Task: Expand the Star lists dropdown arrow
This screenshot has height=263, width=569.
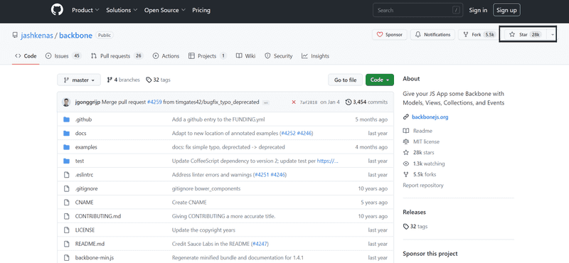Action: (x=552, y=35)
